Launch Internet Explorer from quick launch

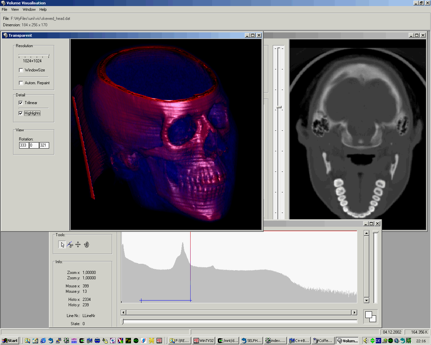[x=43, y=341]
